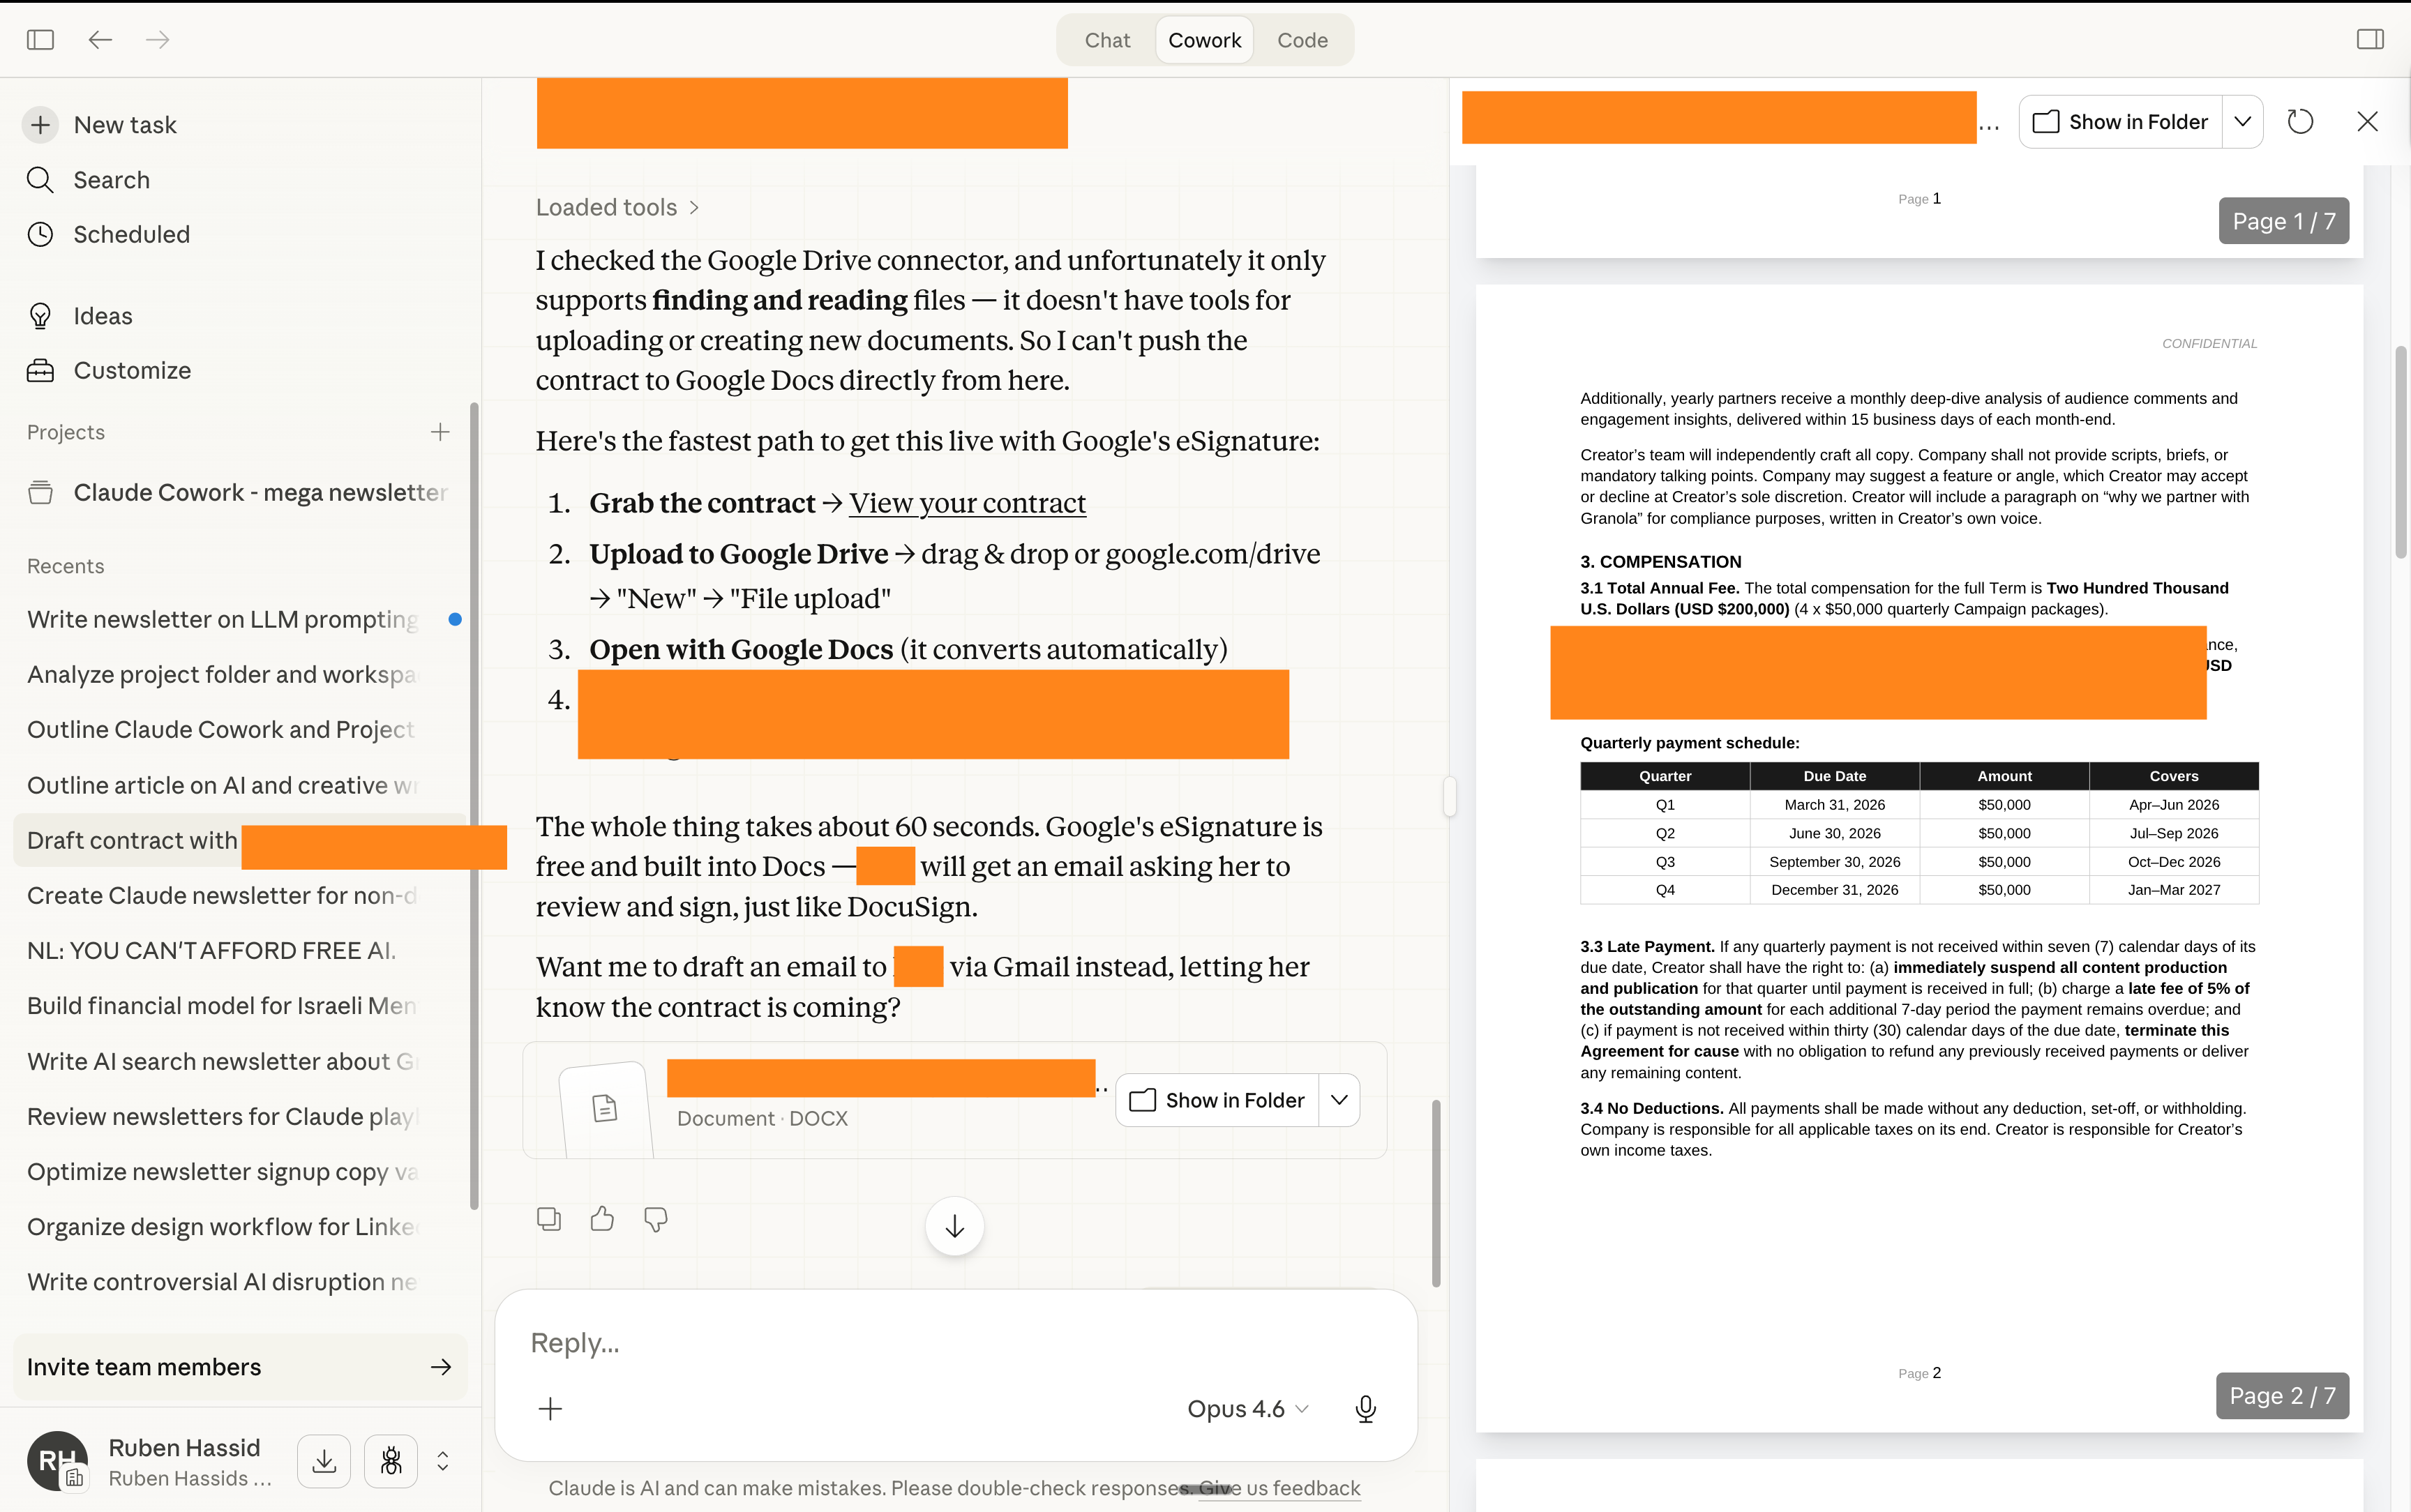
Task: Click the microphone voice input icon
Action: coord(1365,1409)
